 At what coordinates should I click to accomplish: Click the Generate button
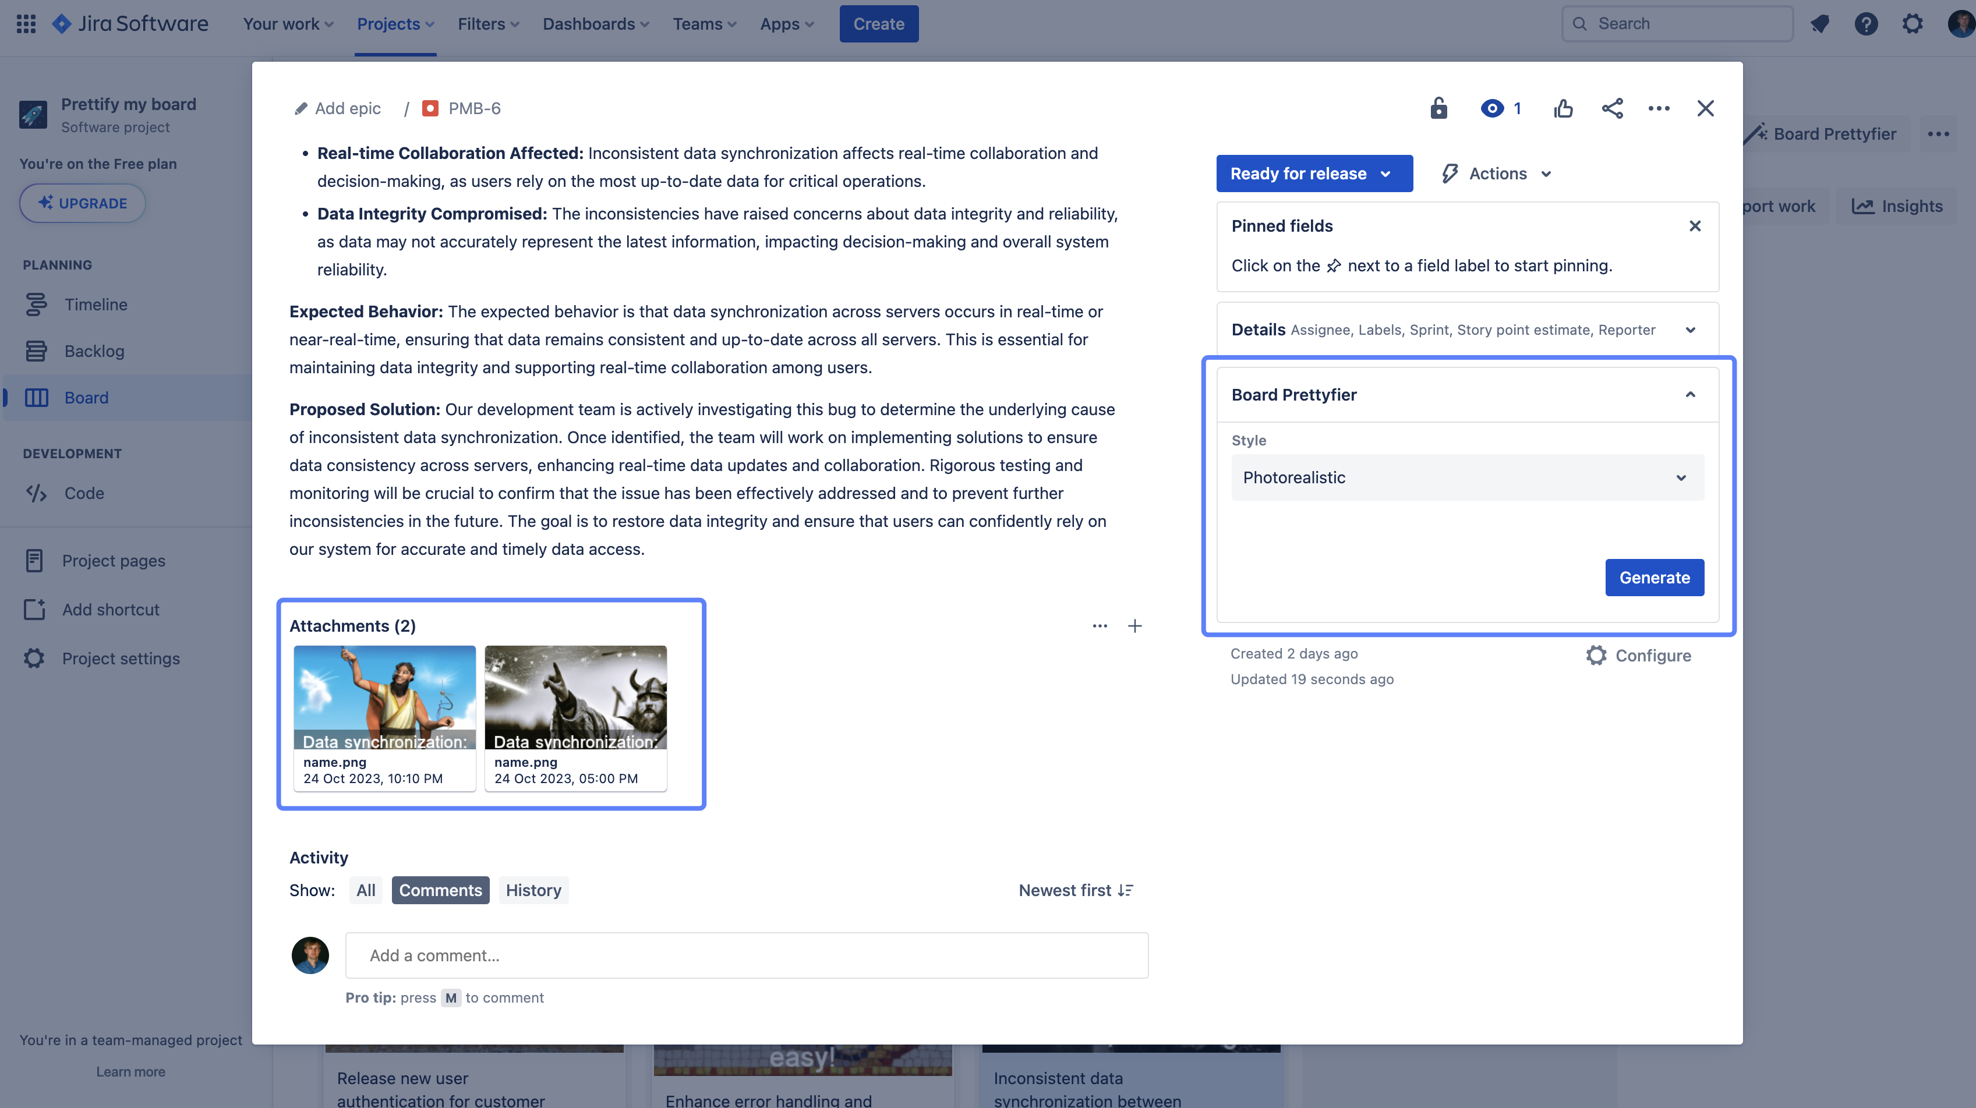1654,578
